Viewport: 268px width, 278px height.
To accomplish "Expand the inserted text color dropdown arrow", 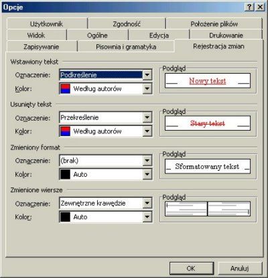I will click(147, 88).
